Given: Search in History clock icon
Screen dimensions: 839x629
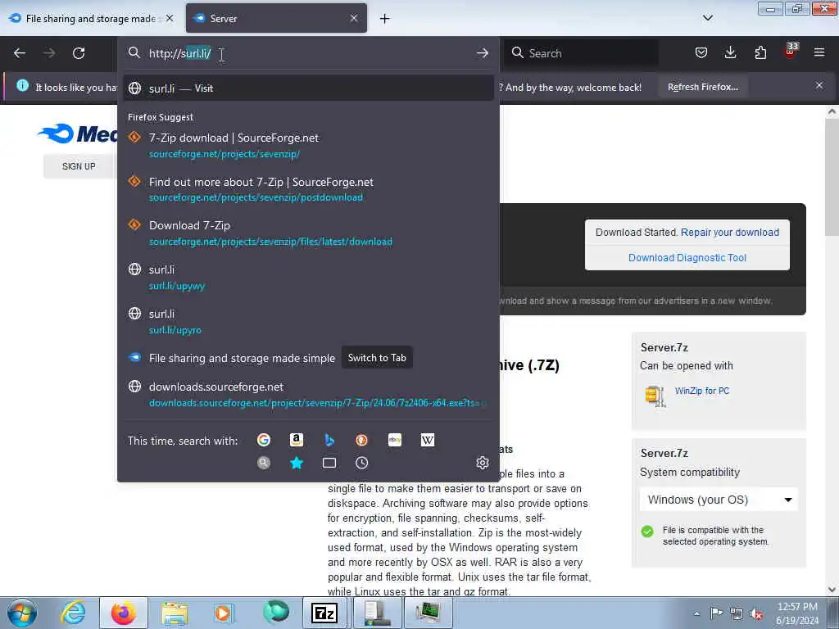Looking at the screenshot, I should [x=361, y=463].
